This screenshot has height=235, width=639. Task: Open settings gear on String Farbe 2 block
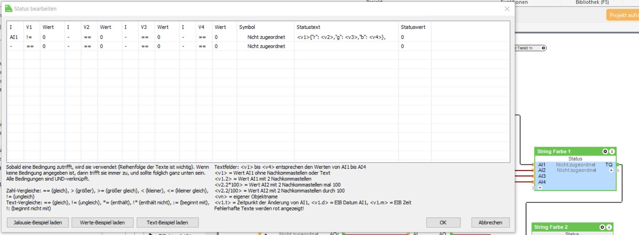click(602, 227)
